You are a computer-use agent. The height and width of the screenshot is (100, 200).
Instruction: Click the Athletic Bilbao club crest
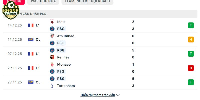(x=52, y=36)
